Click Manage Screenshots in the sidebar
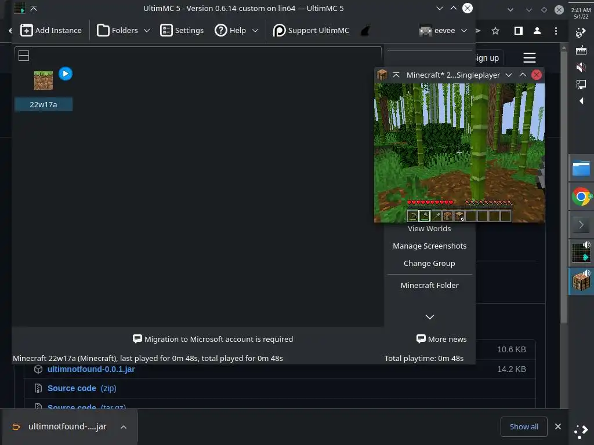Image resolution: width=594 pixels, height=445 pixels. tap(429, 246)
